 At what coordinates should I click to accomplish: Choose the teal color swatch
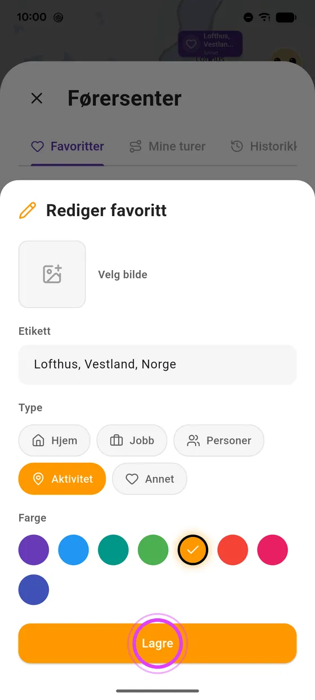[113, 550]
